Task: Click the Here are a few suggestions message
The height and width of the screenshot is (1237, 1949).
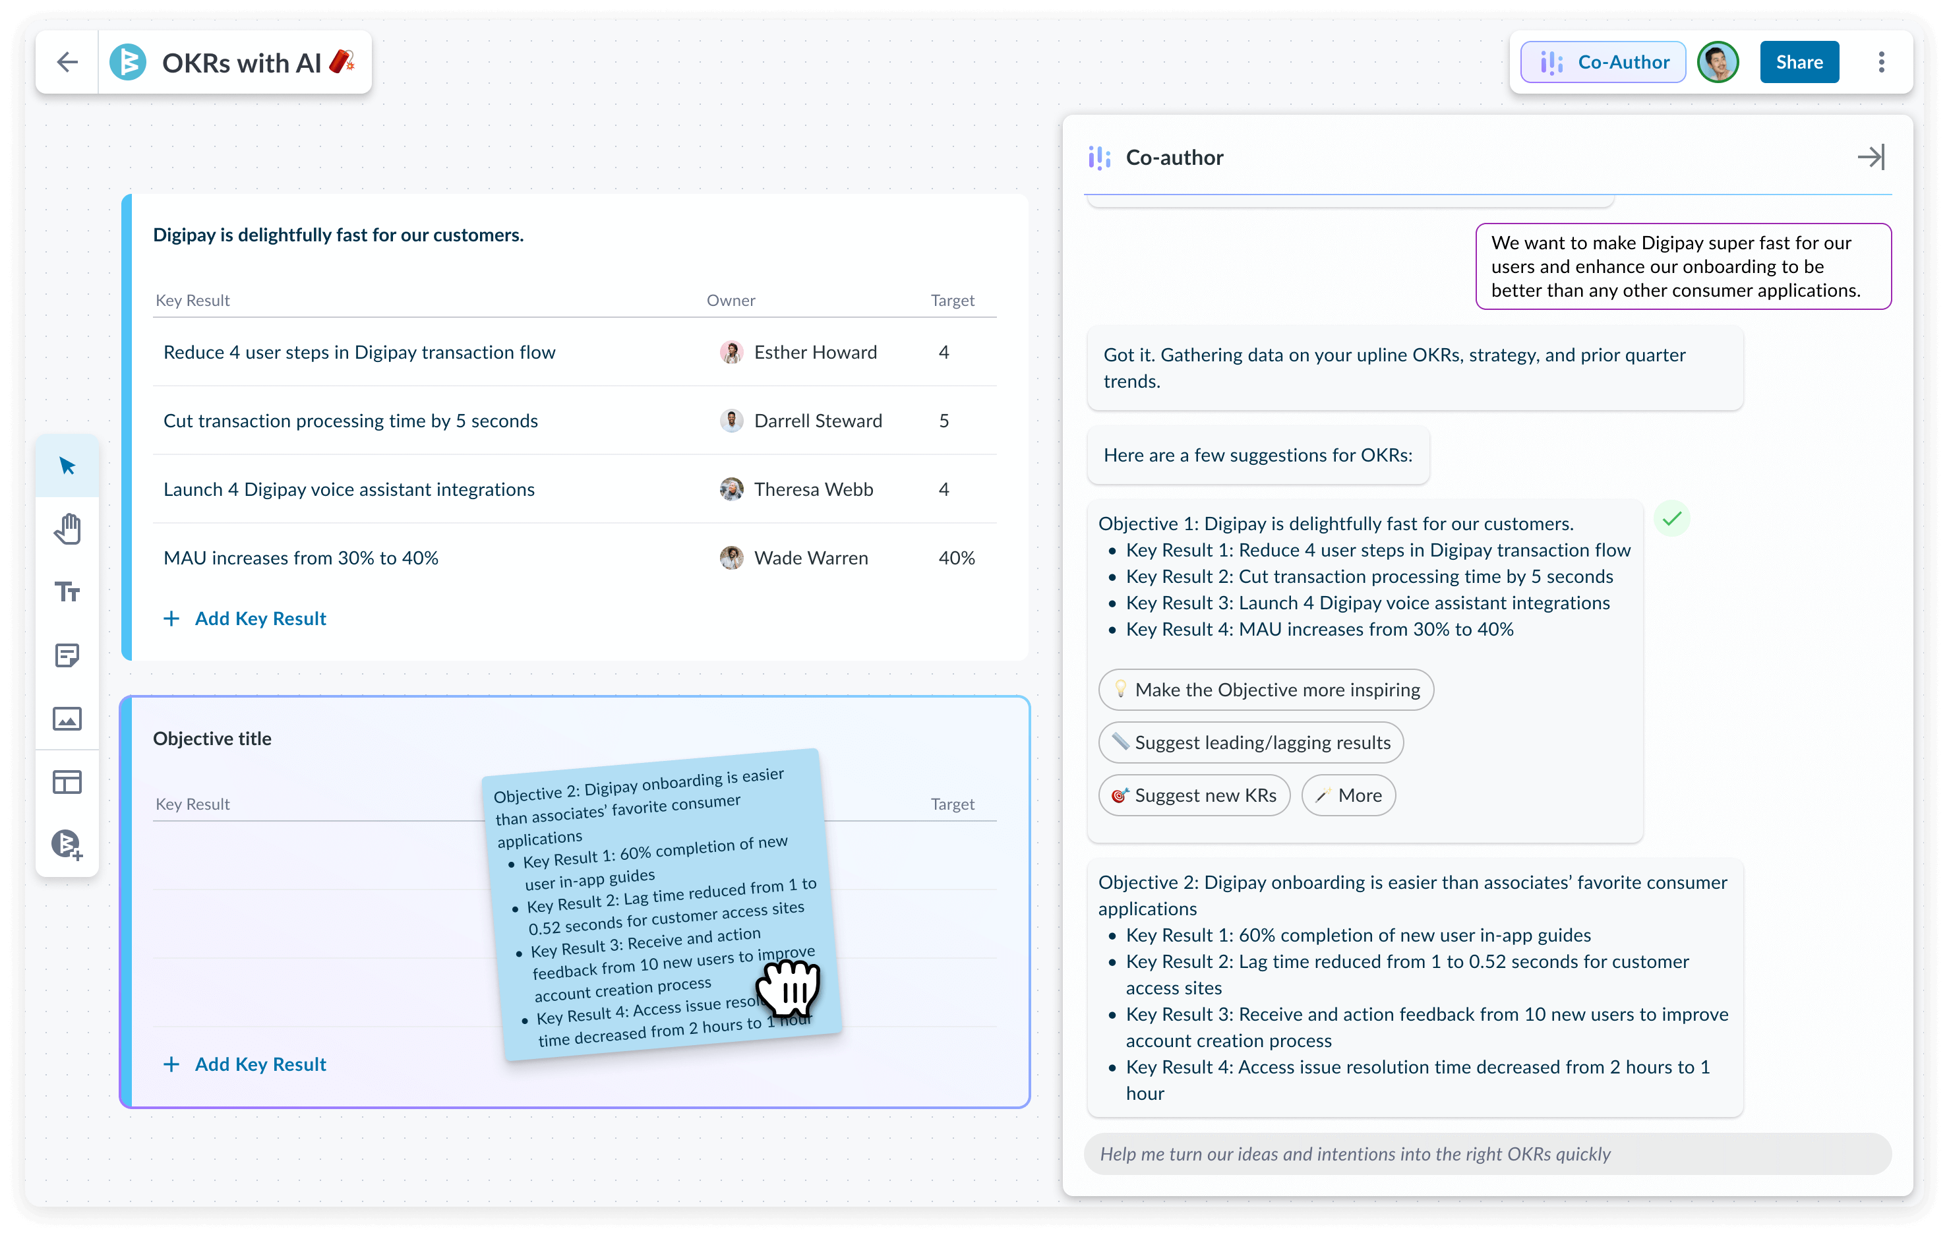Action: pos(1258,455)
